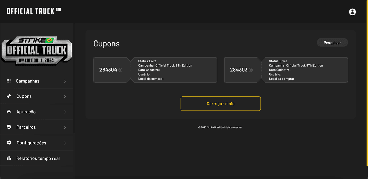The width and height of the screenshot is (368, 179).
Task: Click Status:Livre on coupon 284304 card
Action: [147, 61]
